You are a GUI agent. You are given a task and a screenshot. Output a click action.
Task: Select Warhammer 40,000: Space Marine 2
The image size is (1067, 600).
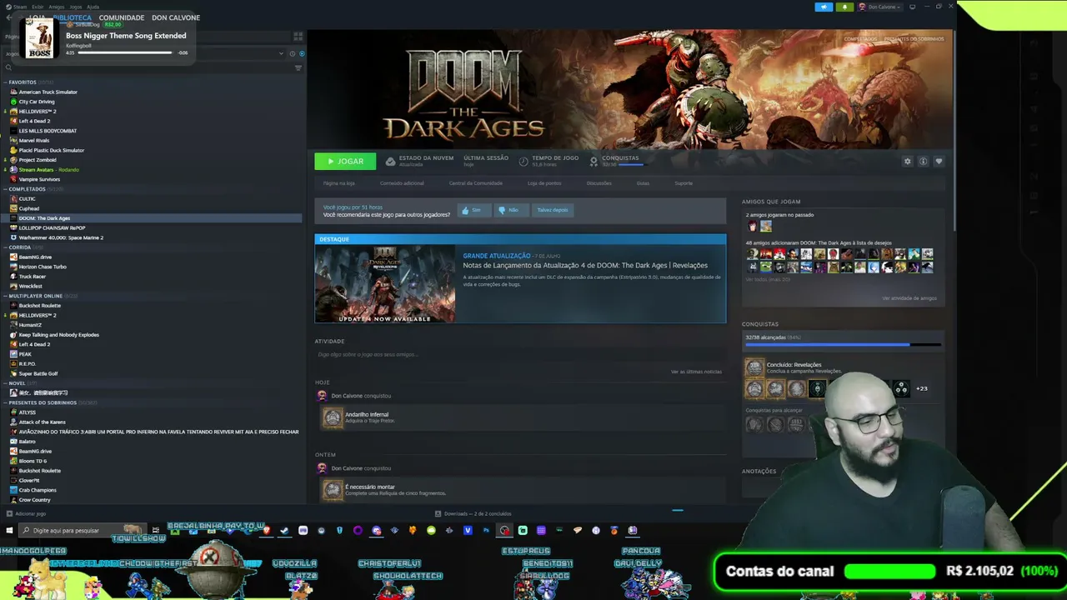61,237
